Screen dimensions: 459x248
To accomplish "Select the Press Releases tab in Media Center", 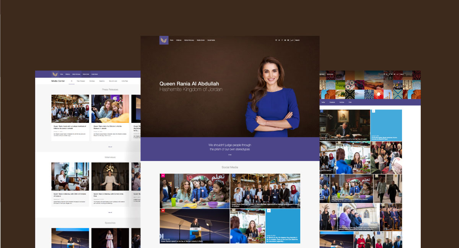I will pyautogui.click(x=81, y=81).
